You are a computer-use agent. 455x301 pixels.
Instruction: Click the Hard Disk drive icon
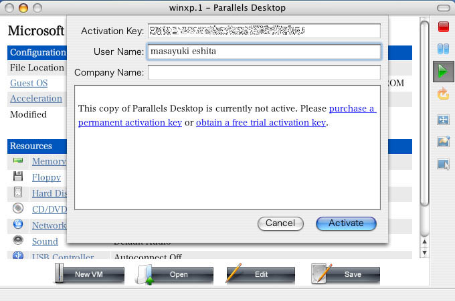[18, 193]
